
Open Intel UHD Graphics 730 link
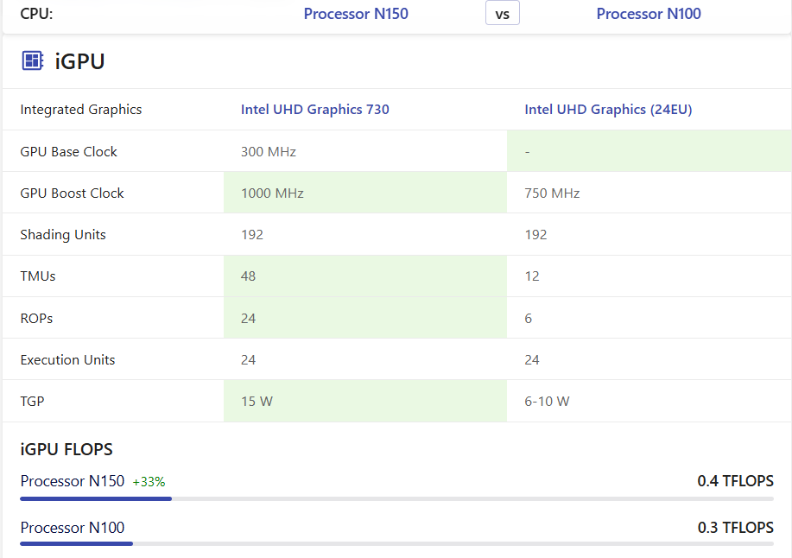[x=314, y=109]
